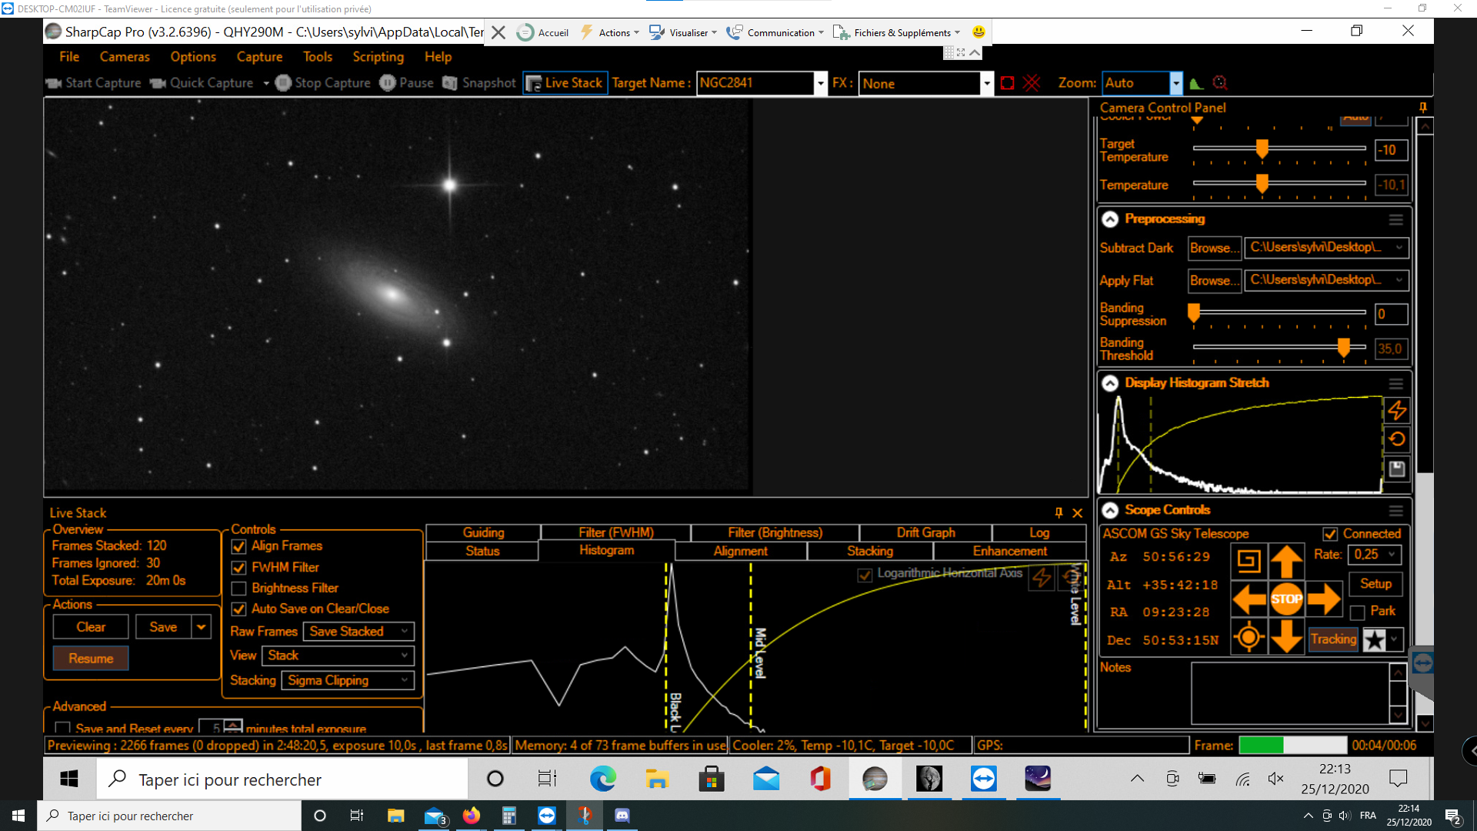The height and width of the screenshot is (831, 1477).
Task: Open the Zoom Auto dropdown
Action: [x=1175, y=83]
